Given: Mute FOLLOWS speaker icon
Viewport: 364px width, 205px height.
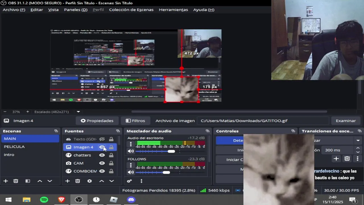Looking at the screenshot, I should pyautogui.click(x=131, y=172).
